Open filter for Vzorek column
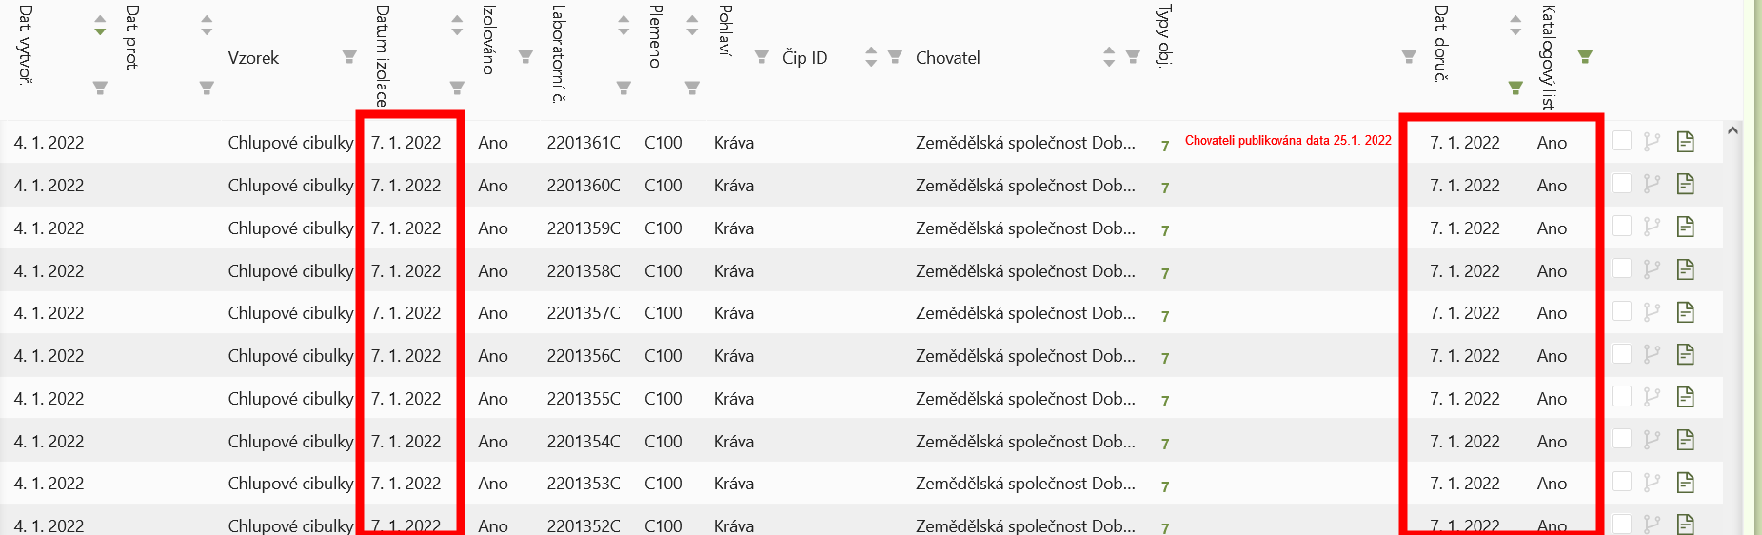 349,57
